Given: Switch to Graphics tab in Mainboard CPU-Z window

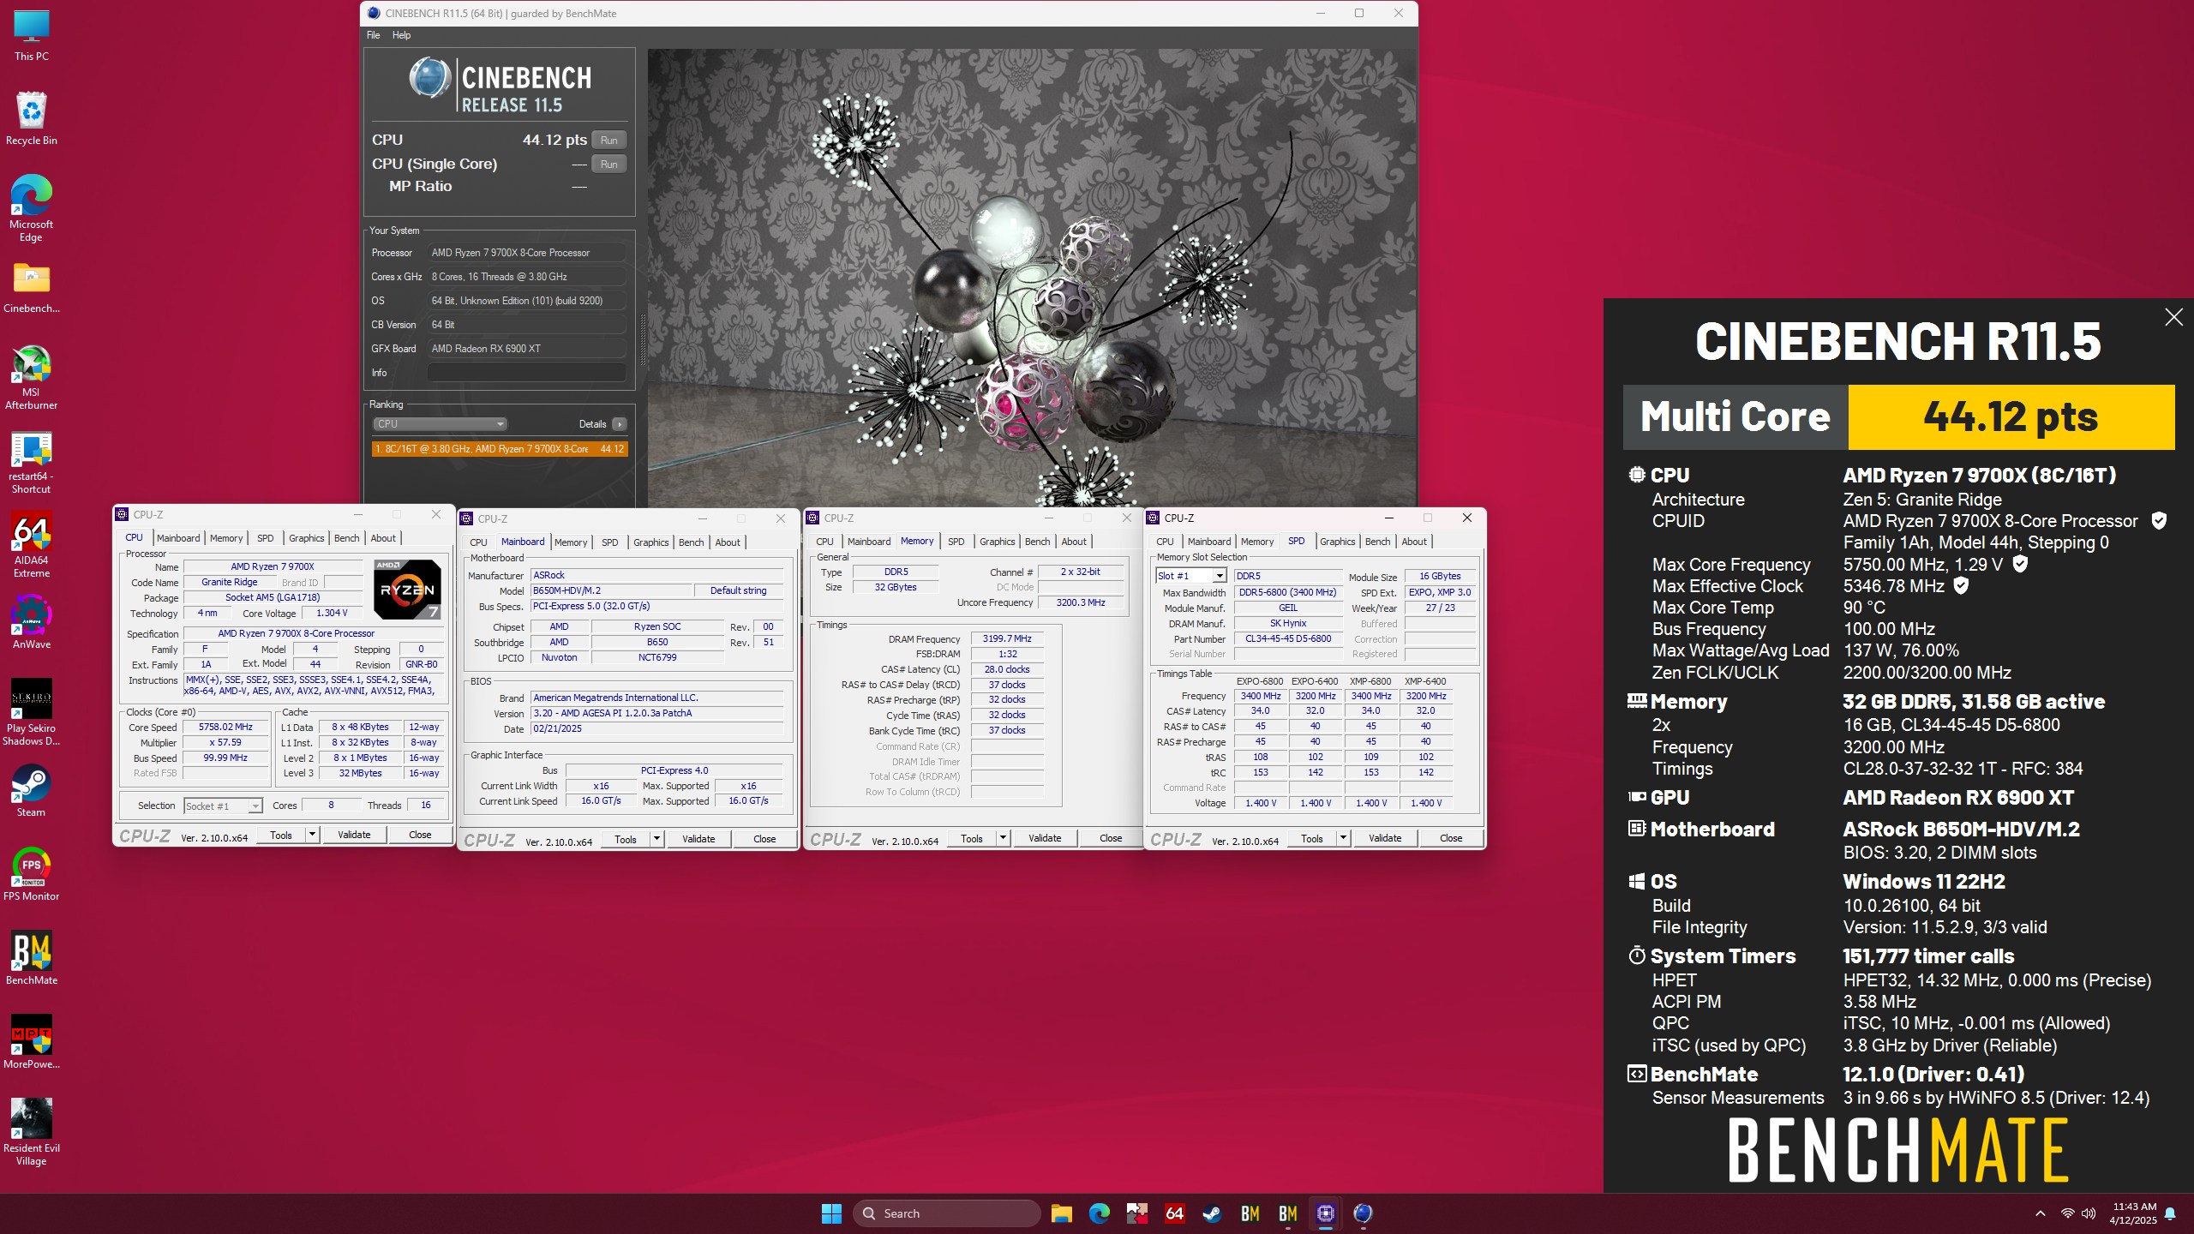Looking at the screenshot, I should tap(650, 542).
